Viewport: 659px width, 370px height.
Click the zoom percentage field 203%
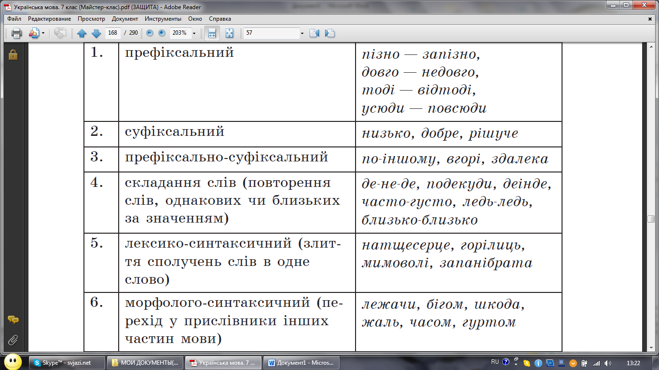180,33
